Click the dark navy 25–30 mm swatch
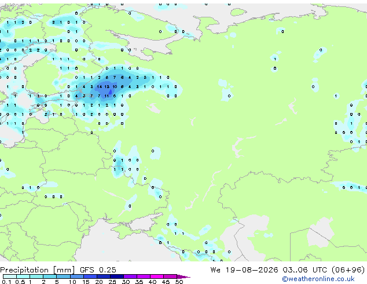The height and width of the screenshot is (284, 367). (117, 276)
